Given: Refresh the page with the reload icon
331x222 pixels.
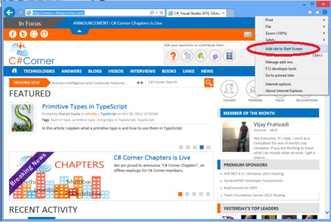Looking at the screenshot, I should point(161,13).
